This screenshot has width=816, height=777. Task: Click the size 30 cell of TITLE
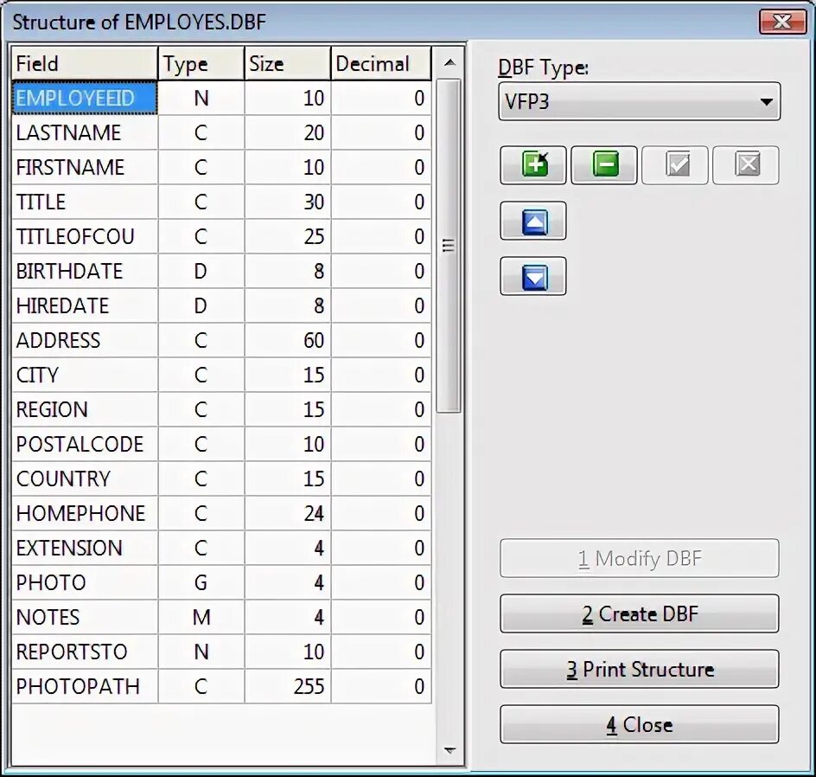point(287,202)
